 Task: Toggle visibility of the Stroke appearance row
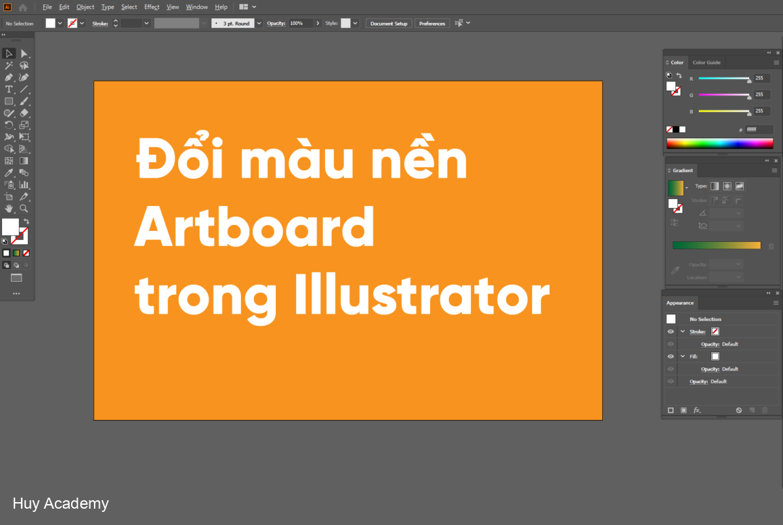(x=670, y=331)
